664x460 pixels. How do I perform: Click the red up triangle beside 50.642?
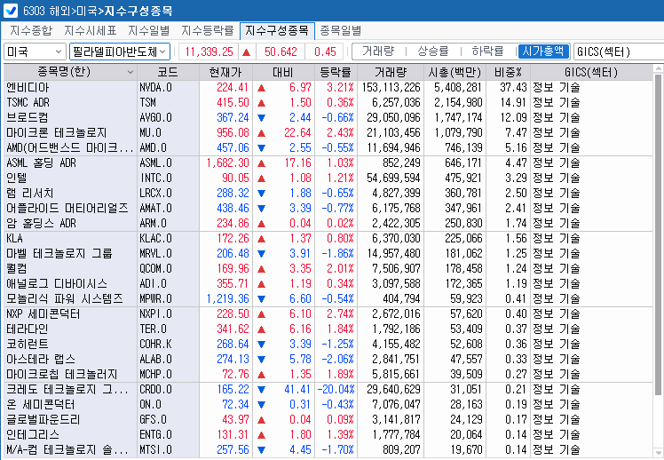pos(247,52)
